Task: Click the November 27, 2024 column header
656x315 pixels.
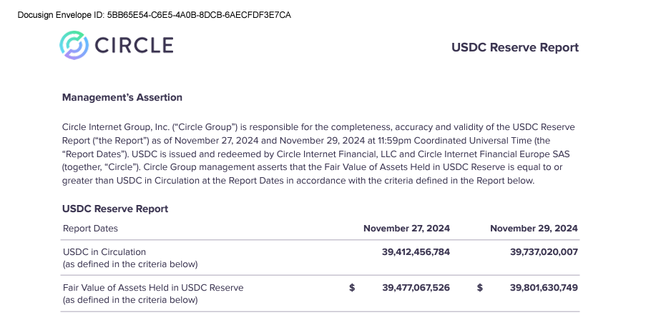Action: [406, 229]
